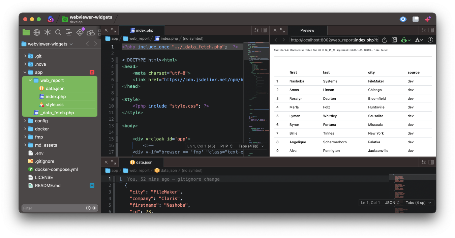Go forward in preview browser history

click(x=283, y=40)
